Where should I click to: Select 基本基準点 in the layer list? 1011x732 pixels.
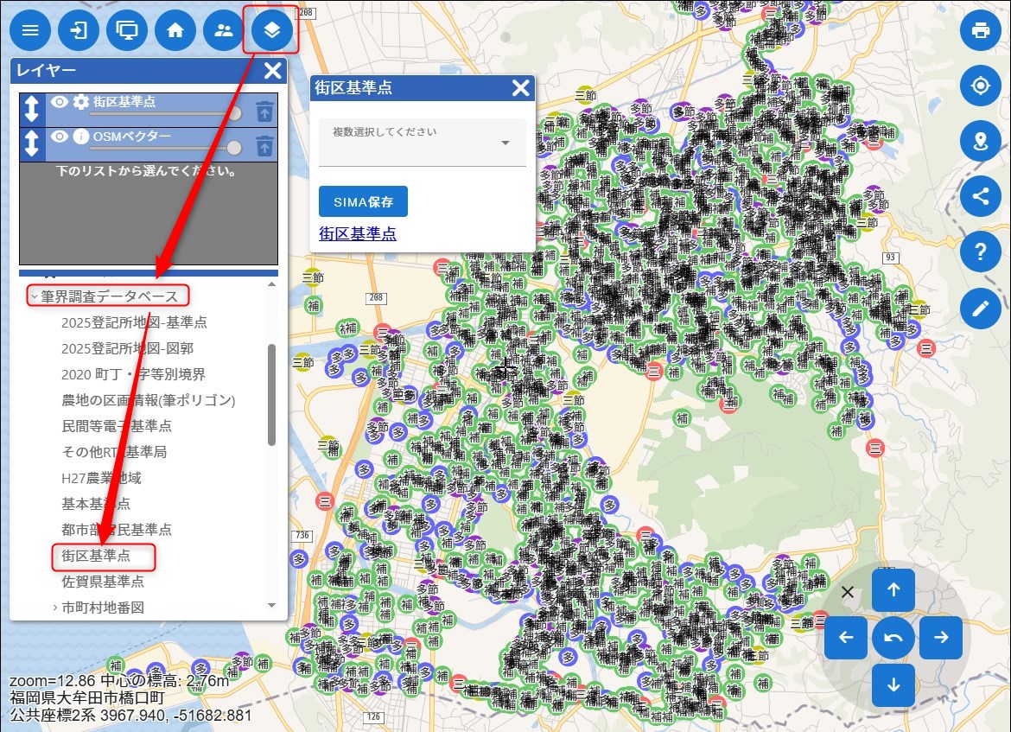click(x=96, y=504)
